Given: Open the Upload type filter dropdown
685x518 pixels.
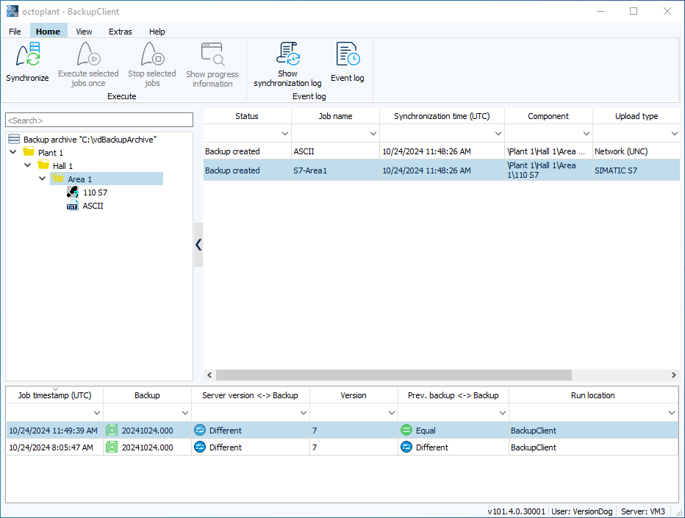Looking at the screenshot, I should pos(673,133).
